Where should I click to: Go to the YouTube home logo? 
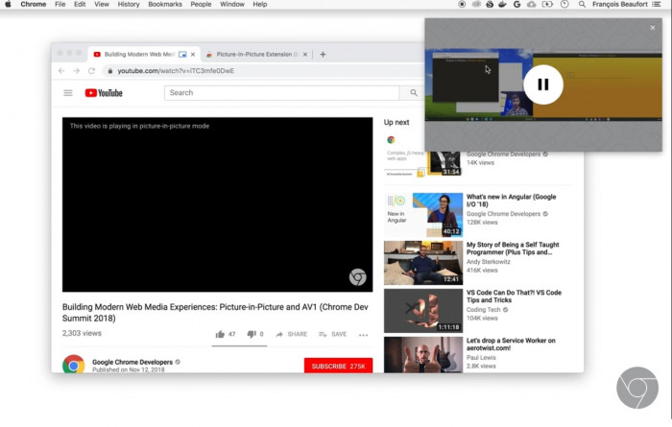point(104,93)
